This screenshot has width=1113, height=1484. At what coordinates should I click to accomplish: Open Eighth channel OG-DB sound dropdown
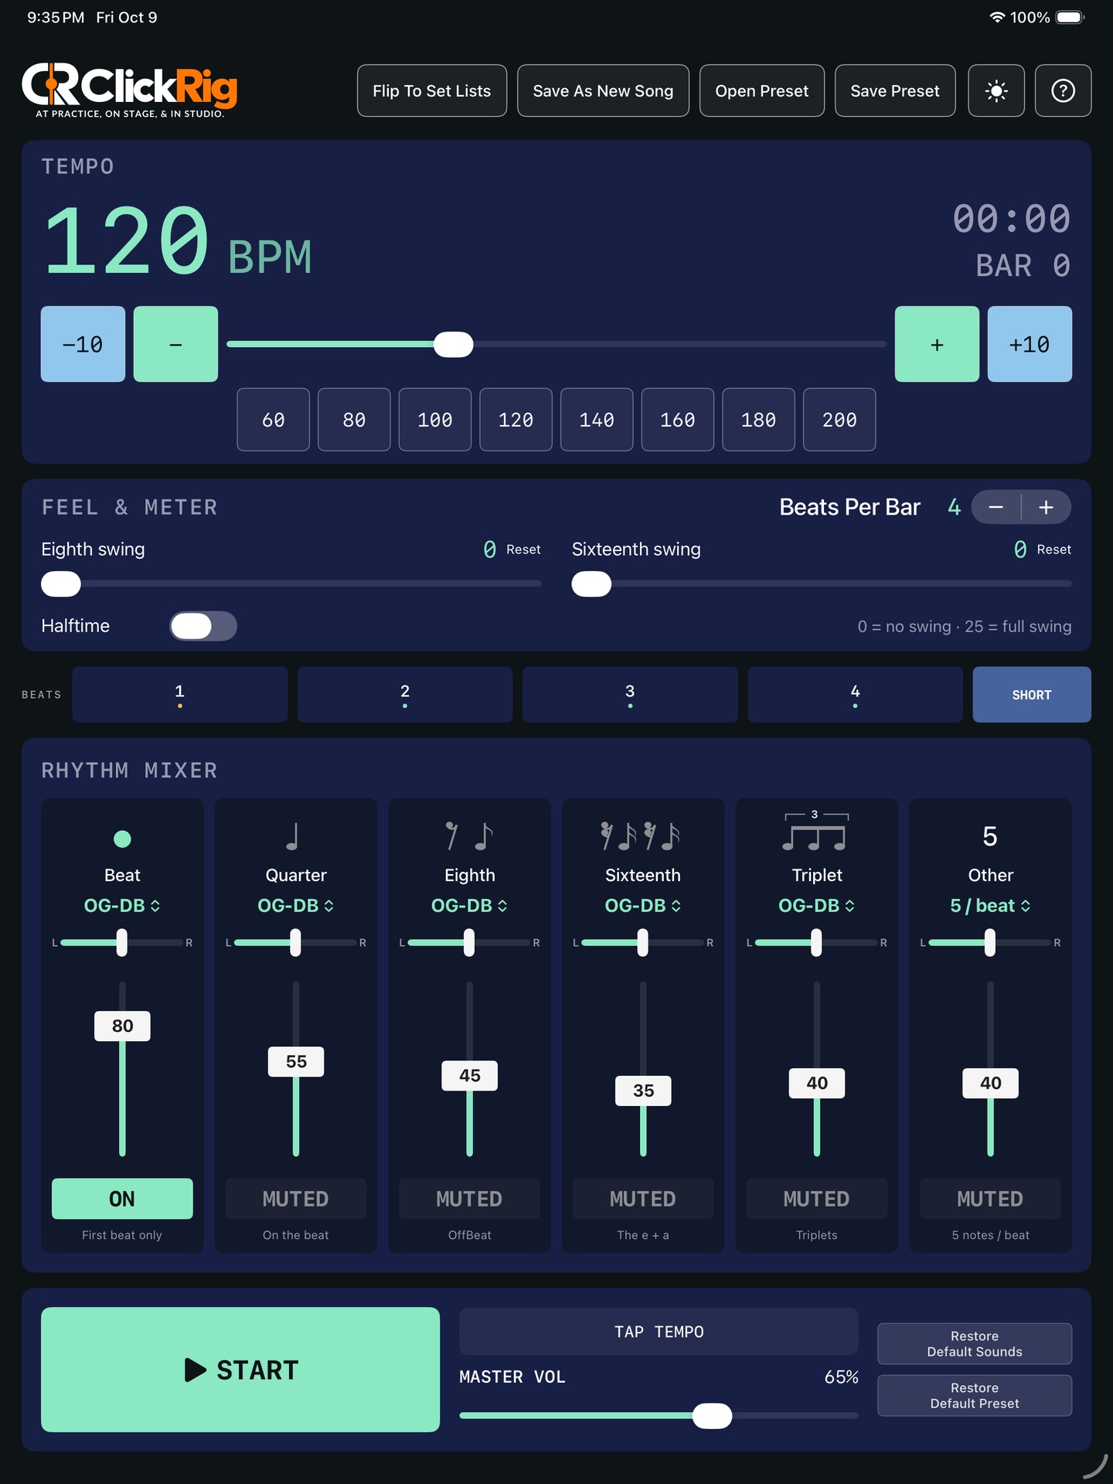point(469,905)
